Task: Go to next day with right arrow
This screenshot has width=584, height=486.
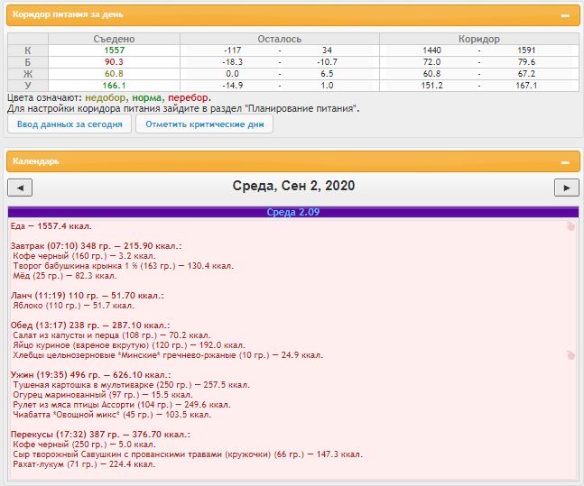Action: coord(567,188)
